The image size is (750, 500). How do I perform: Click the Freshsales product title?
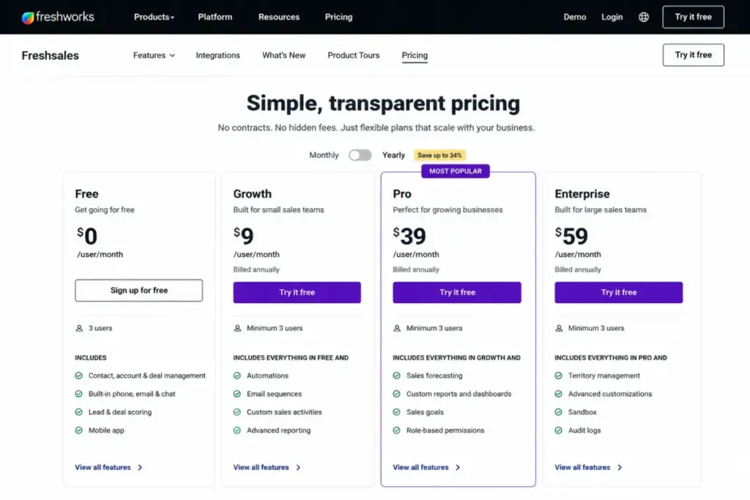(51, 56)
